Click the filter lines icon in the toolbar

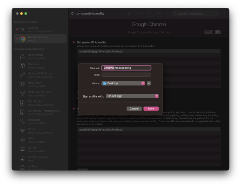tap(129, 14)
